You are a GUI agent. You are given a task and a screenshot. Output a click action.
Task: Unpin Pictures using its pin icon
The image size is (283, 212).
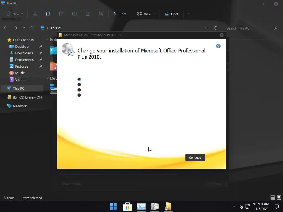(x=41, y=66)
